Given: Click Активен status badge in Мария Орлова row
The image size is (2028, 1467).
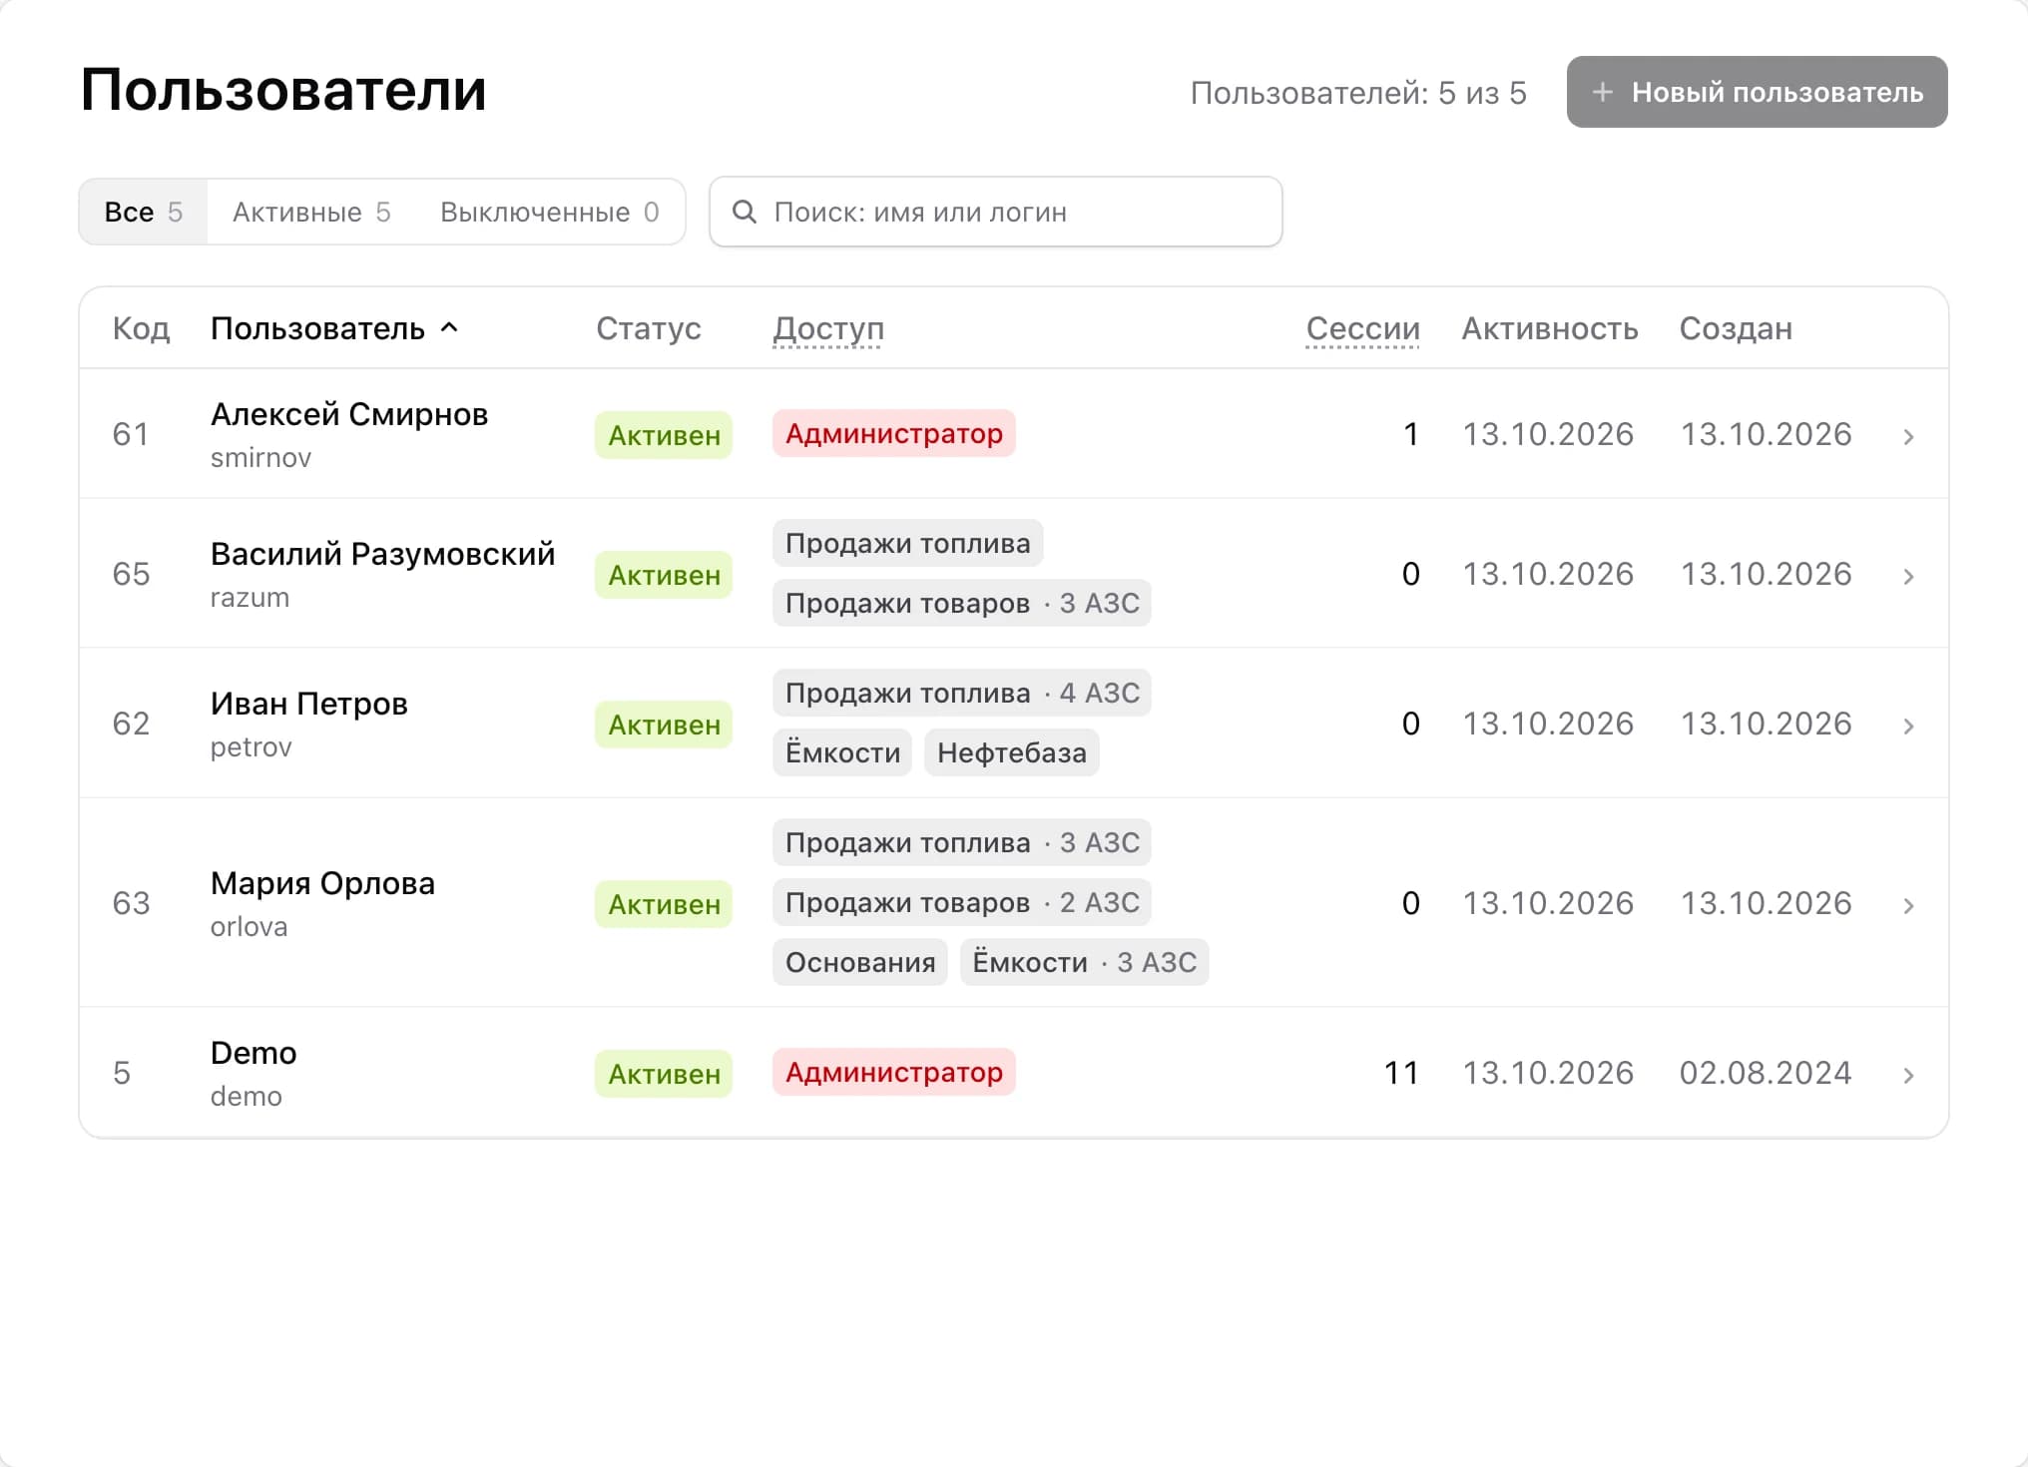Looking at the screenshot, I should (664, 904).
